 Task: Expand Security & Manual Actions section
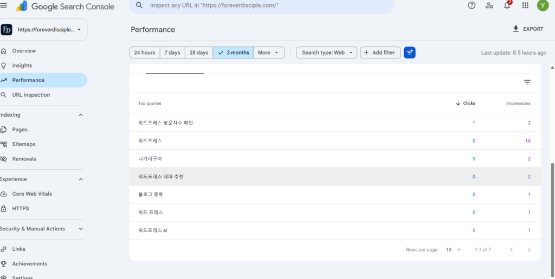click(81, 229)
